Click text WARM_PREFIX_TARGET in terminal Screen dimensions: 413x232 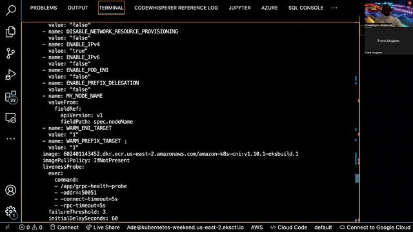pyautogui.click(x=93, y=141)
